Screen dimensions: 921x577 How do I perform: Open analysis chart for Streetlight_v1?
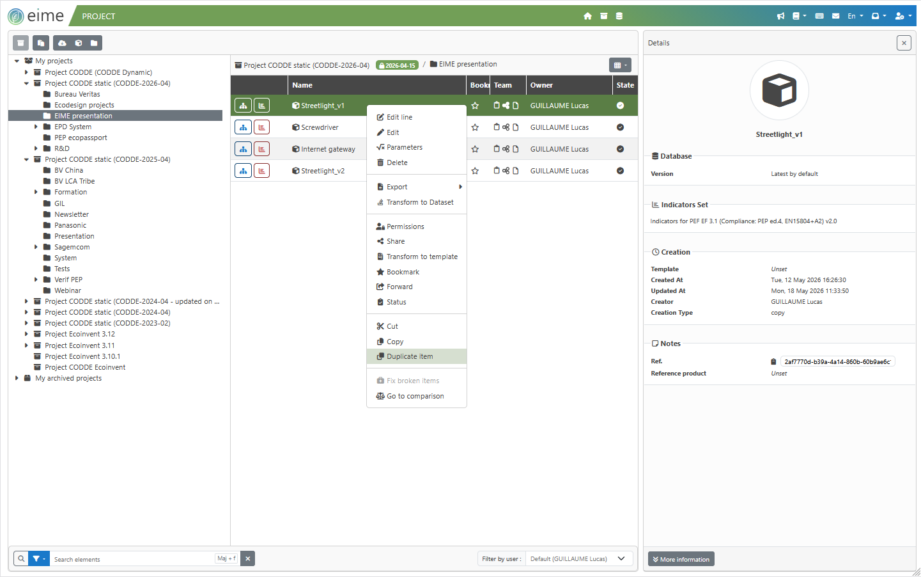[261, 106]
